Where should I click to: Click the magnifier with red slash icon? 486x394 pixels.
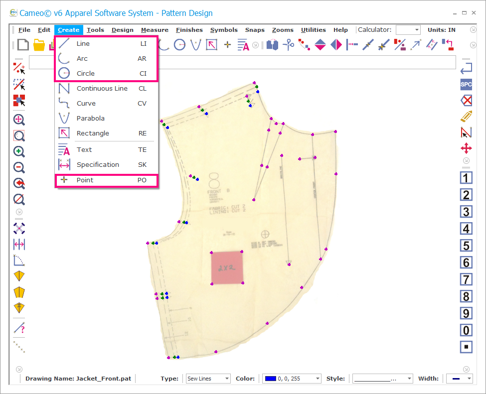coord(19,199)
